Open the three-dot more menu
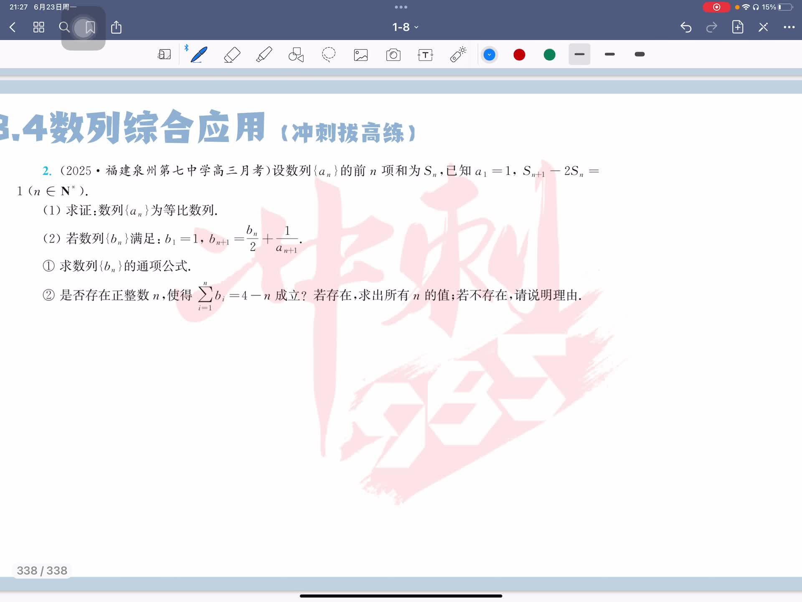Screen dimensions: 802x602 (789, 27)
